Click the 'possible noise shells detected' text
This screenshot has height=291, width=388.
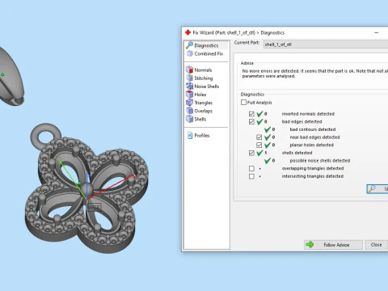(x=320, y=161)
